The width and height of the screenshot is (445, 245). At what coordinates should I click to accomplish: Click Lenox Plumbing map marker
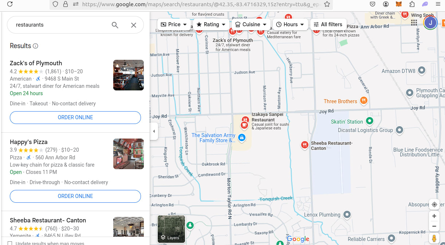tap(347, 214)
